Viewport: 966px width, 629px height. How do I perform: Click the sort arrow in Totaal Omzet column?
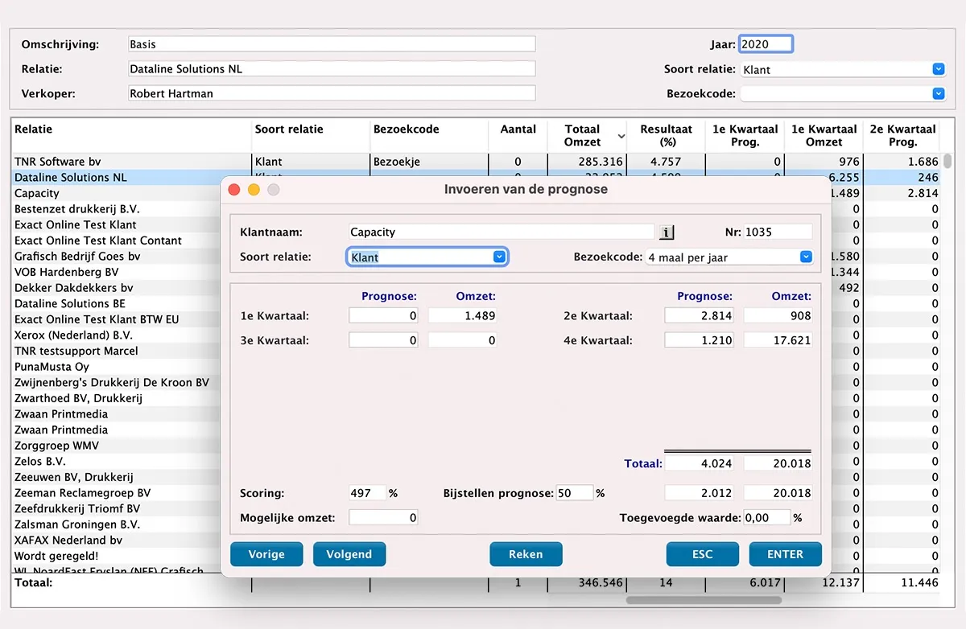tap(621, 137)
